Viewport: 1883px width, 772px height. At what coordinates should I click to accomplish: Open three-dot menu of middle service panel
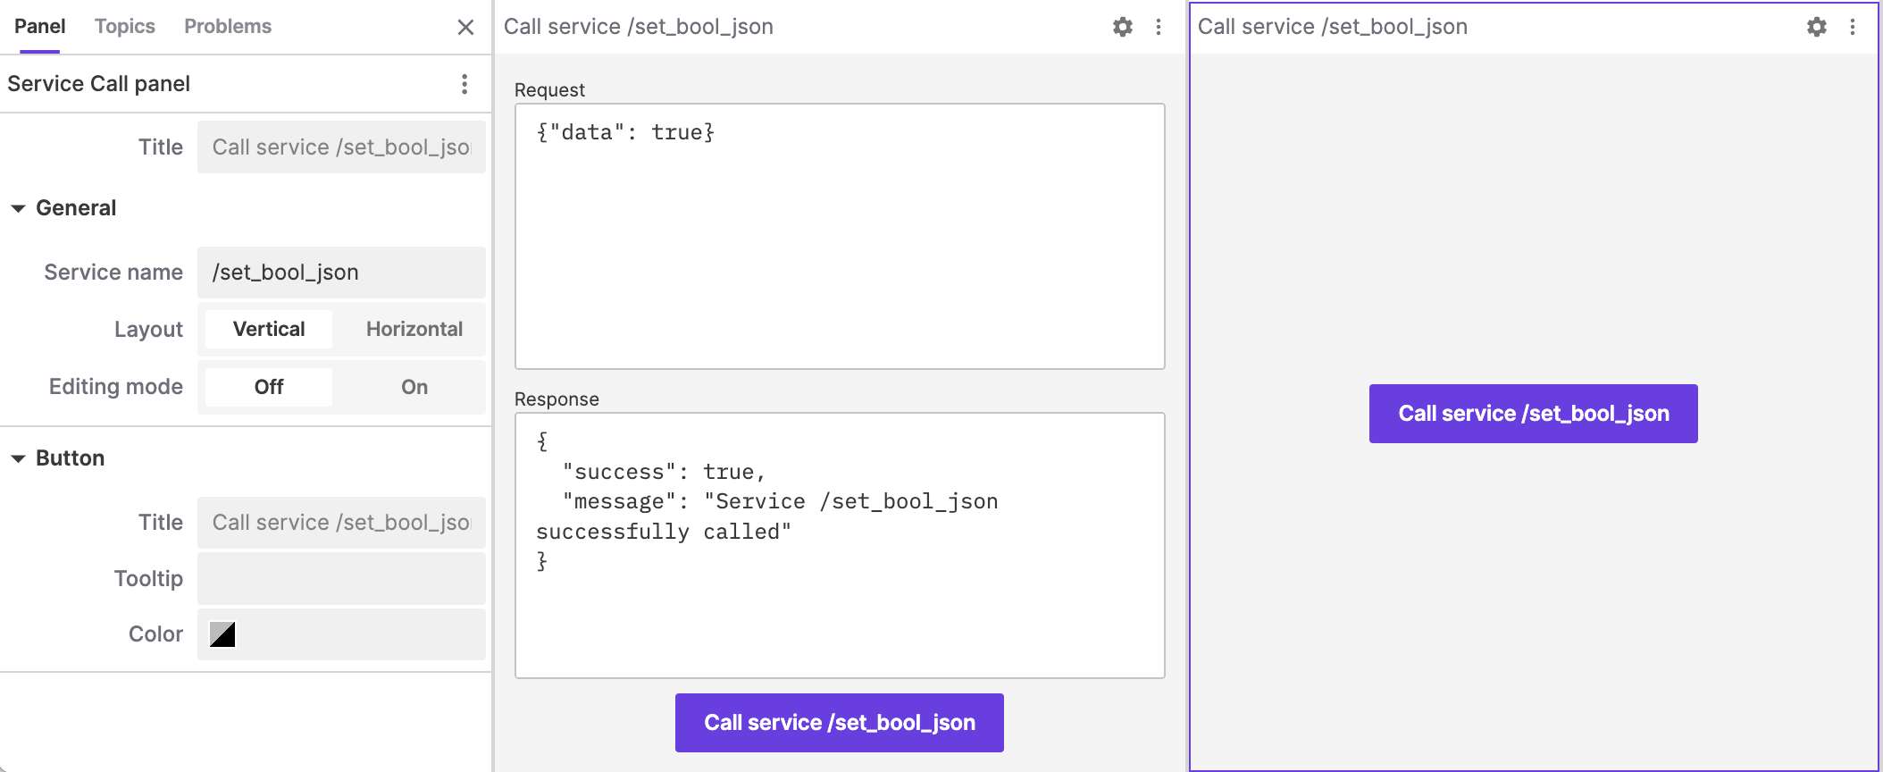(1159, 27)
